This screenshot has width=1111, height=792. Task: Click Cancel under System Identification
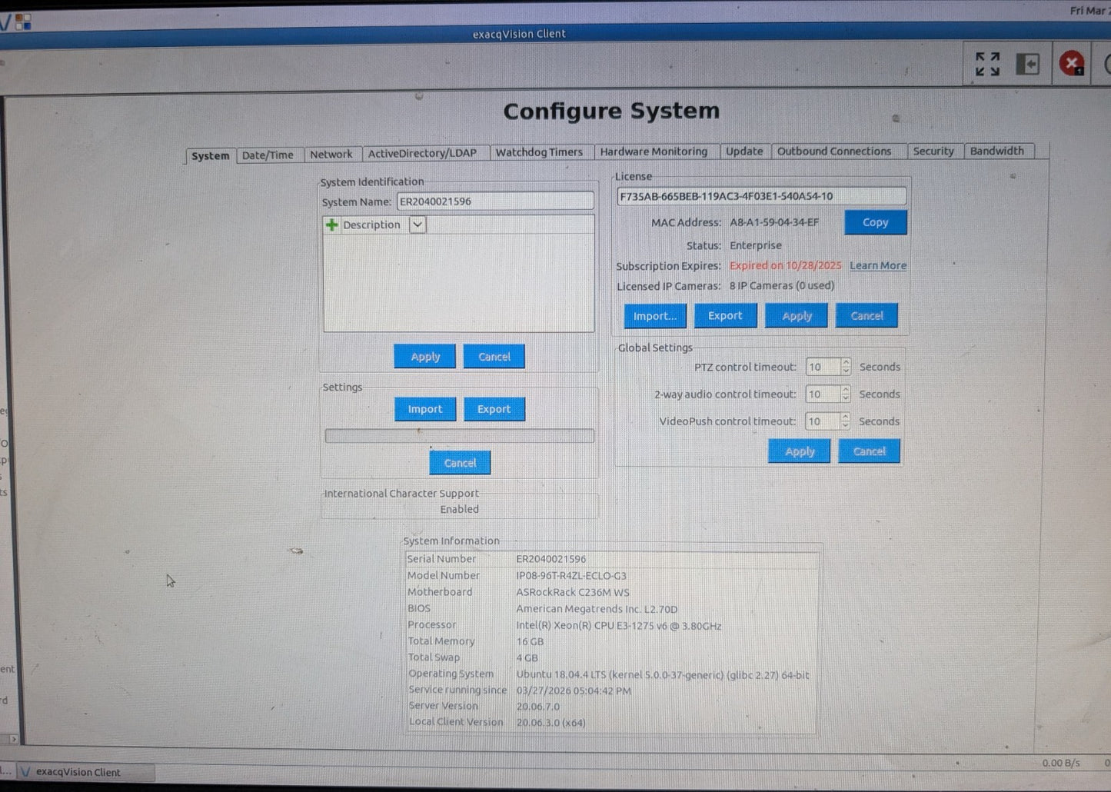pos(494,357)
